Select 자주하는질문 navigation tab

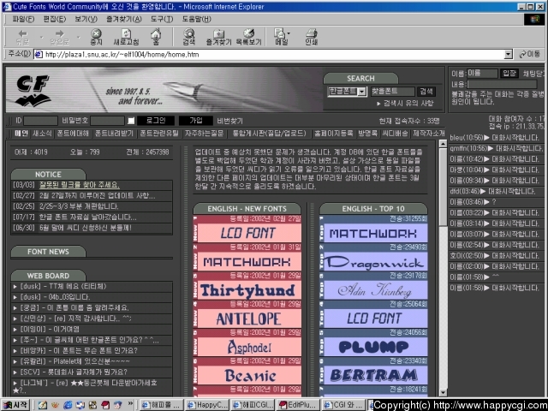coord(204,134)
